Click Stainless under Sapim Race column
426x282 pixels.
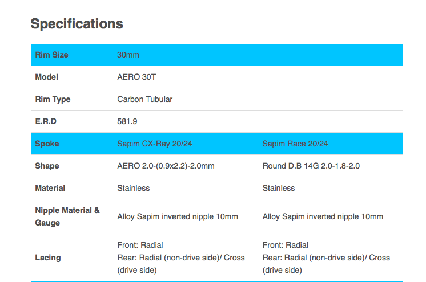click(x=279, y=188)
